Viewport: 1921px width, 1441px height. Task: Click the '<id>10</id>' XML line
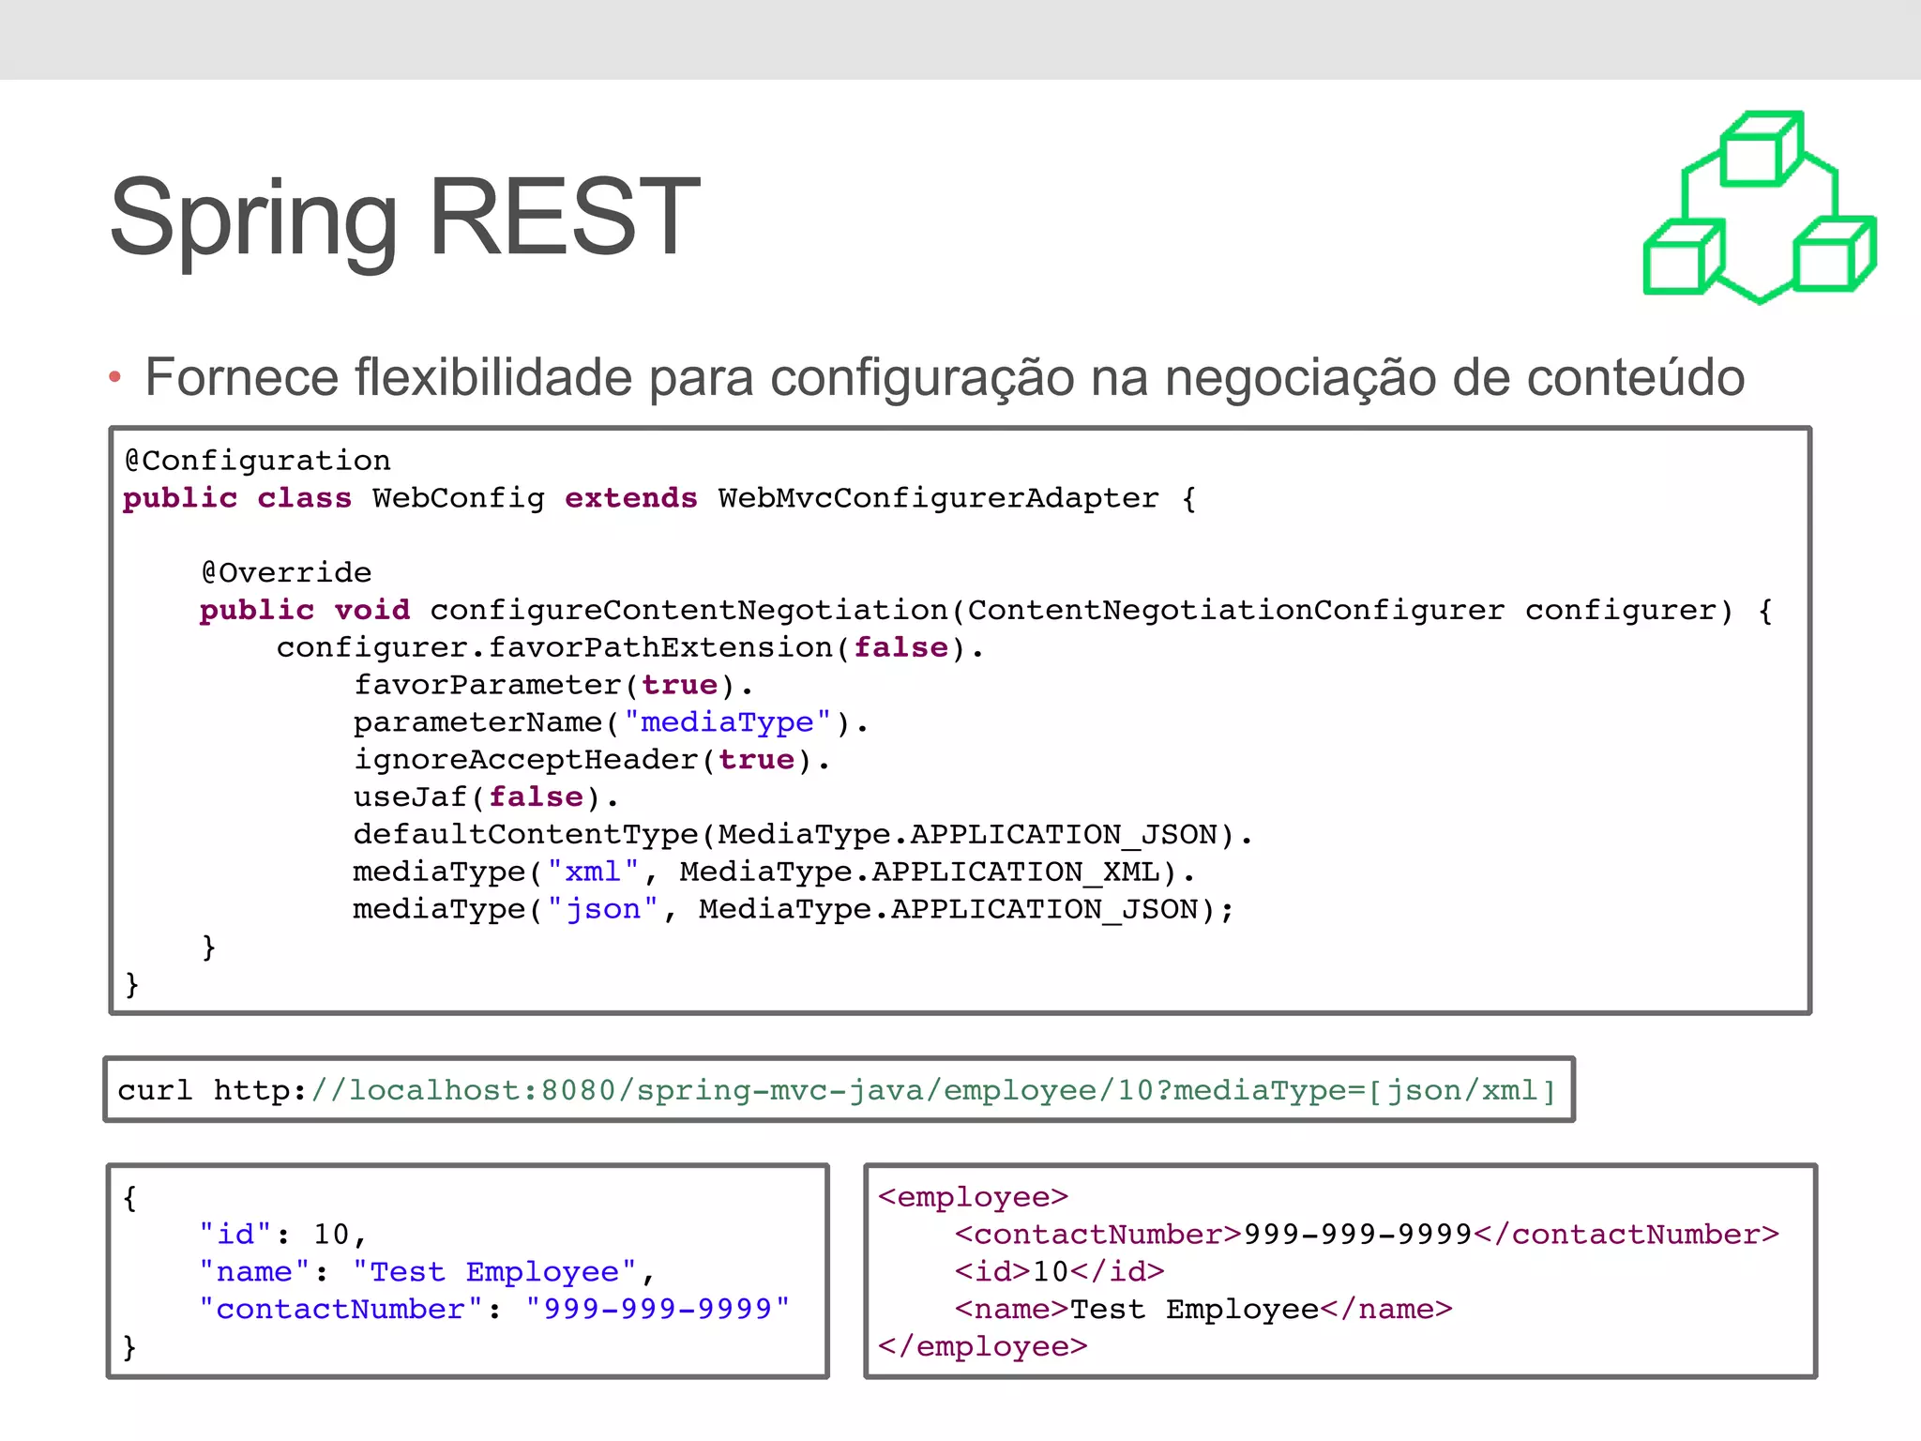pyautogui.click(x=1059, y=1272)
